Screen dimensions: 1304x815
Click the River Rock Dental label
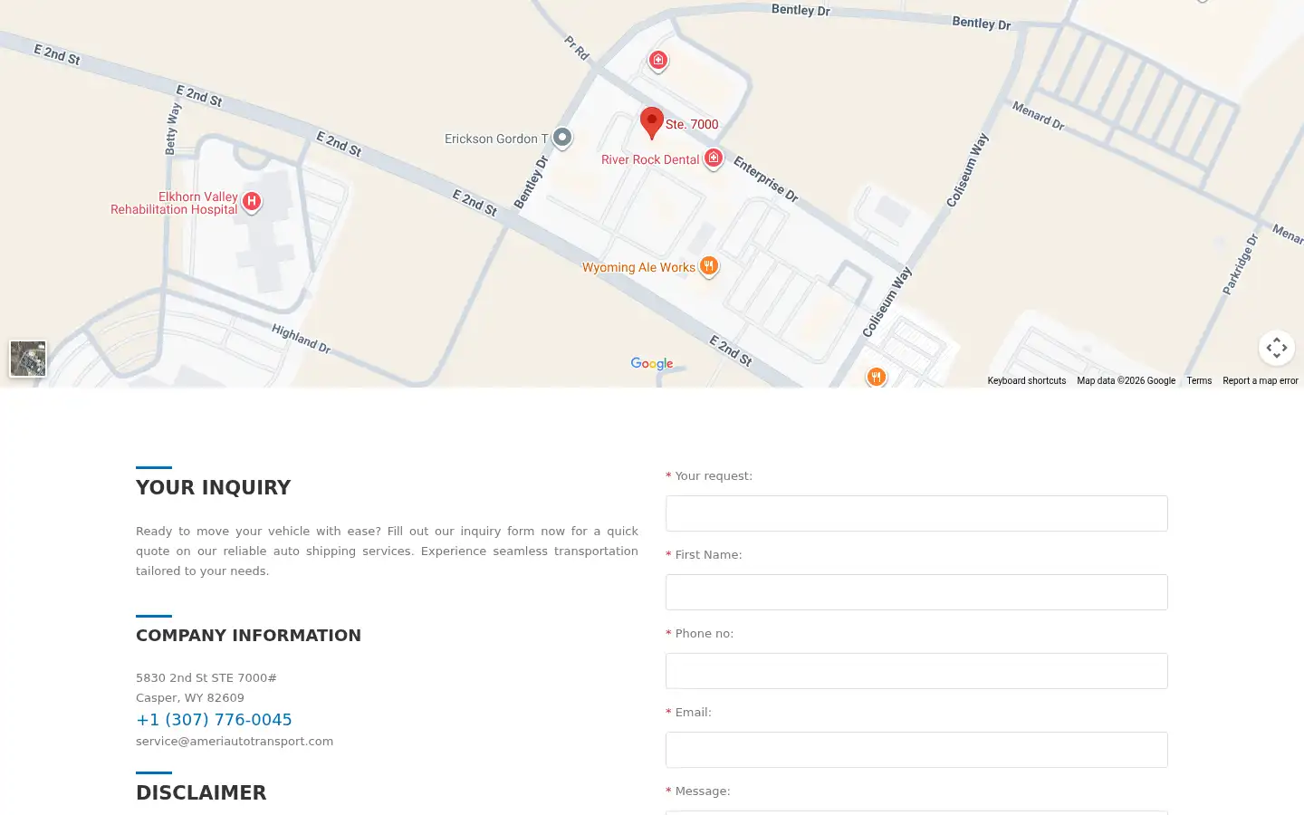click(650, 159)
